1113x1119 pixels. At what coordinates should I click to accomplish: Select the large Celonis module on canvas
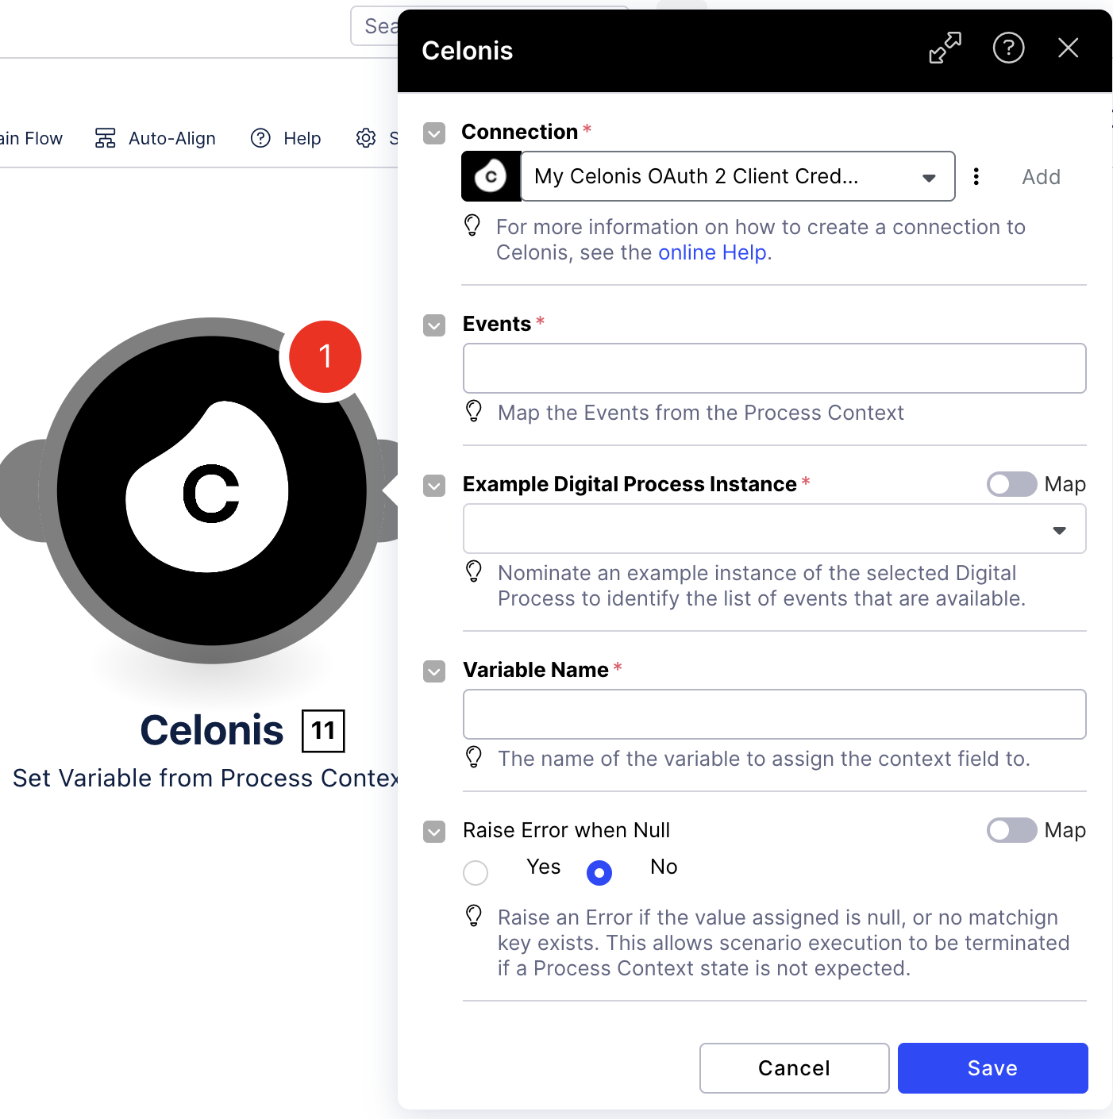point(211,490)
